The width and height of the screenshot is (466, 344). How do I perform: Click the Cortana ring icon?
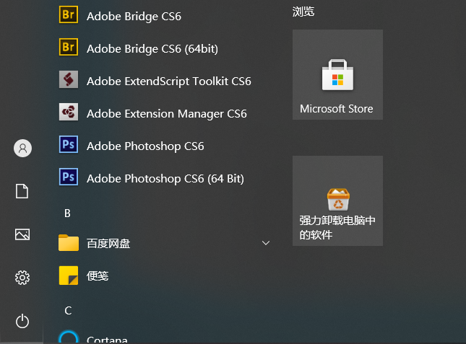point(69,338)
